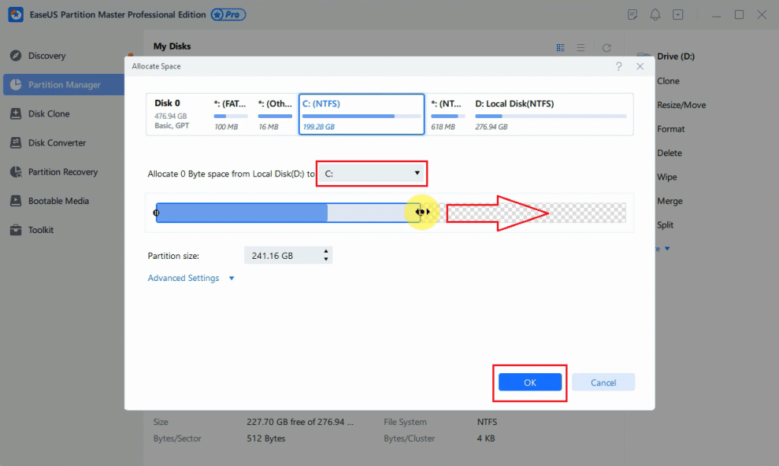Select the D: Local Disk(NTFS) partition
This screenshot has height=466, width=779.
pyautogui.click(x=551, y=114)
